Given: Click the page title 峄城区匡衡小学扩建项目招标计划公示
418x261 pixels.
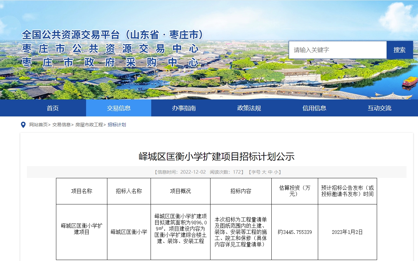Looking at the screenshot, I should point(216,157).
